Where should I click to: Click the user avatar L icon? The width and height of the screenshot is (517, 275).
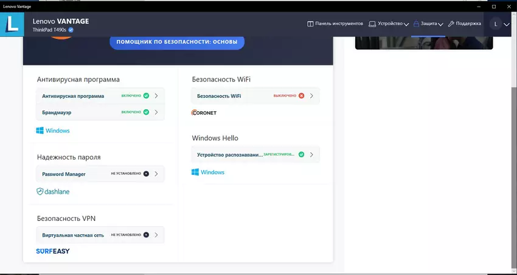[496, 24]
